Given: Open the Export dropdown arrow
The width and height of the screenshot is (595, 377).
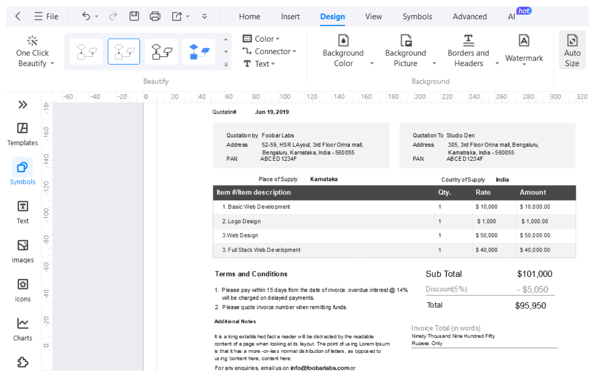Looking at the screenshot, I should pos(188,17).
